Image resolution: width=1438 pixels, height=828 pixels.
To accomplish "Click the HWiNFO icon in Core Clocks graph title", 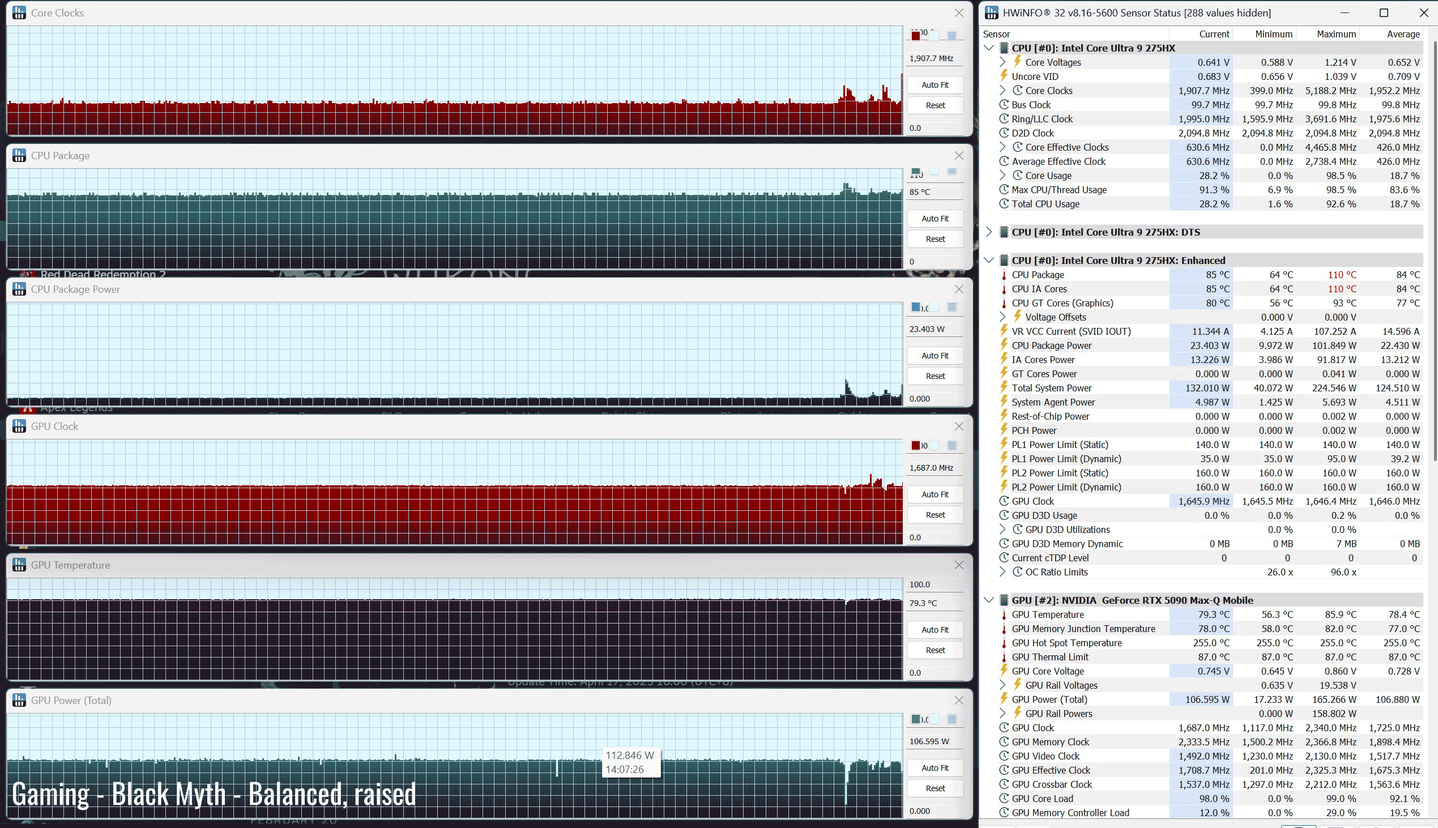I will (x=19, y=12).
